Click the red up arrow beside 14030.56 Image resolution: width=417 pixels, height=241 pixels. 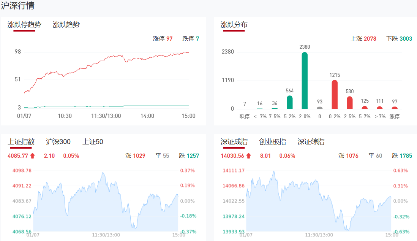pos(248,155)
